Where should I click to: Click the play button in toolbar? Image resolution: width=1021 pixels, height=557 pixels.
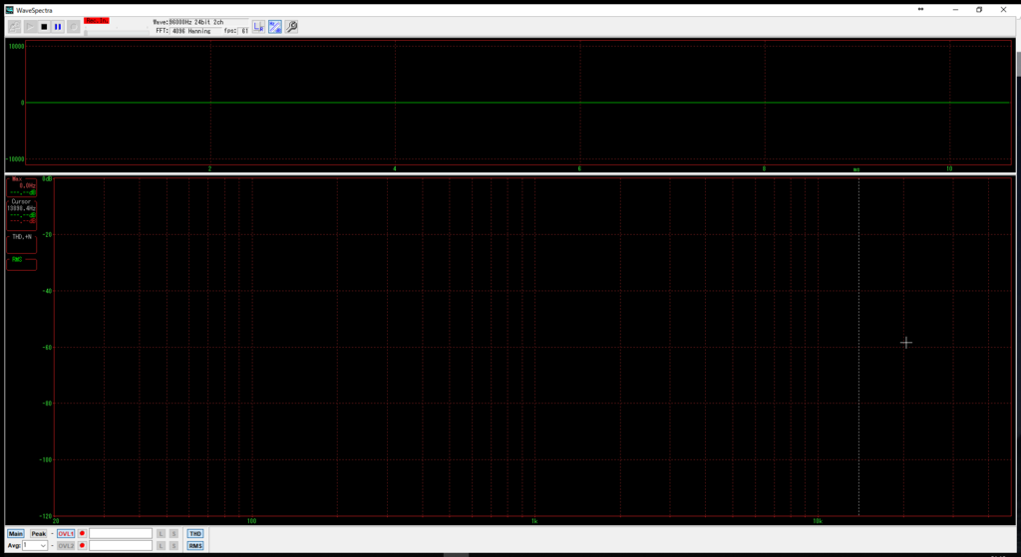point(30,27)
